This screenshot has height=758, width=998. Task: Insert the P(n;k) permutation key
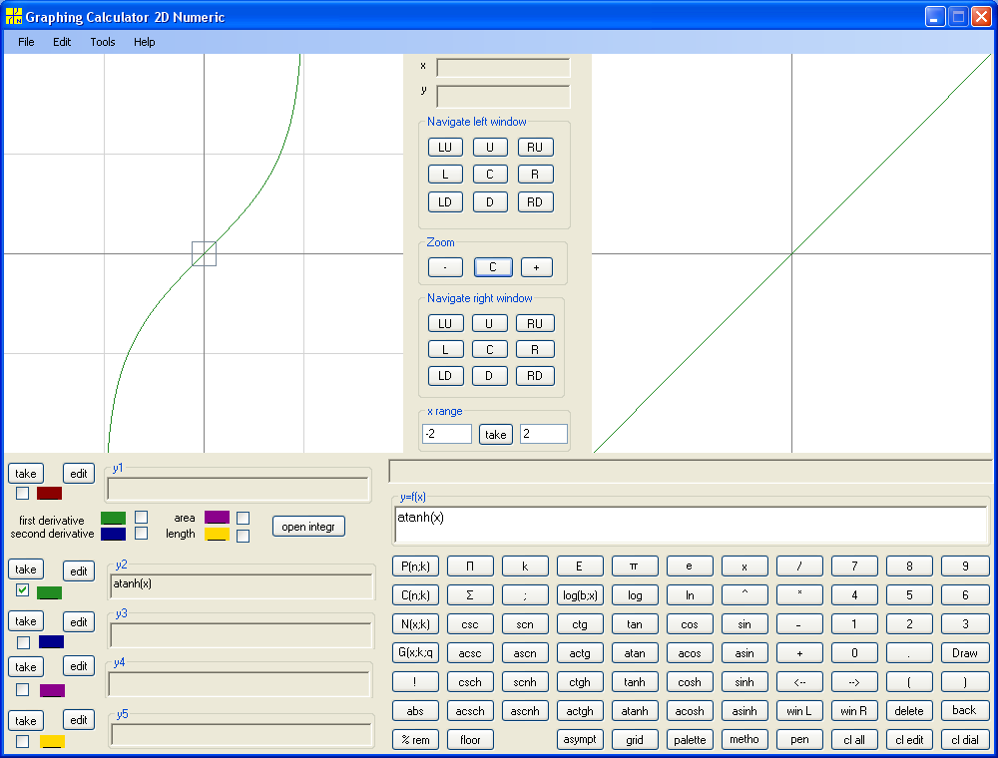[x=415, y=566]
